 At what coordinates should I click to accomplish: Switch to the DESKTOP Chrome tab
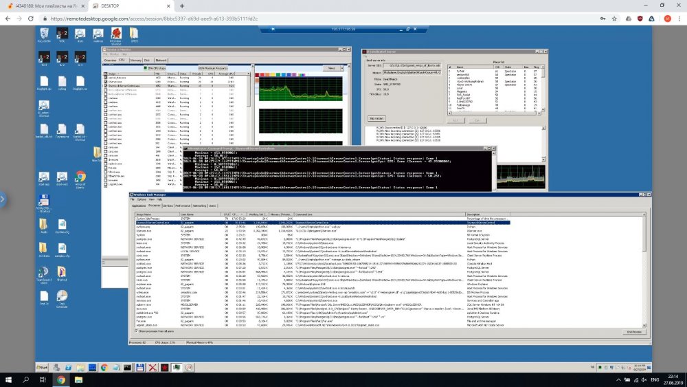click(x=131, y=6)
